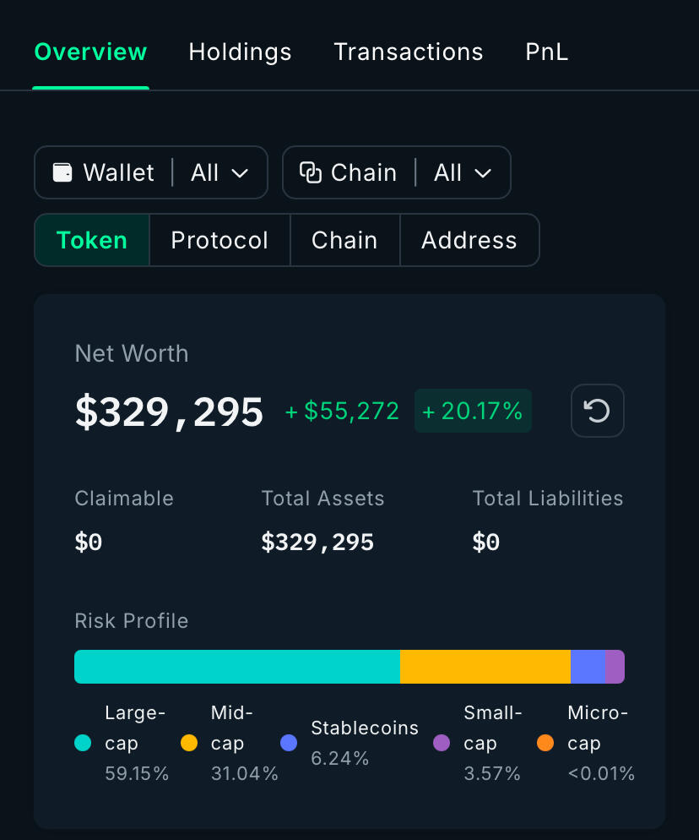Switch grouping to Token
This screenshot has height=840, width=699.
92,240
